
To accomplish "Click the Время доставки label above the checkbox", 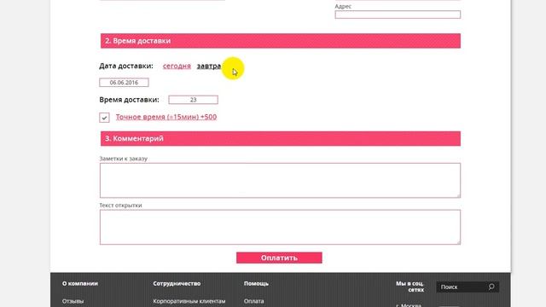I will 129,100.
